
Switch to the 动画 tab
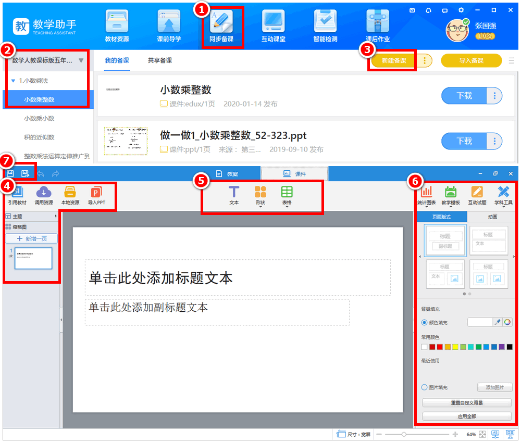(x=491, y=217)
